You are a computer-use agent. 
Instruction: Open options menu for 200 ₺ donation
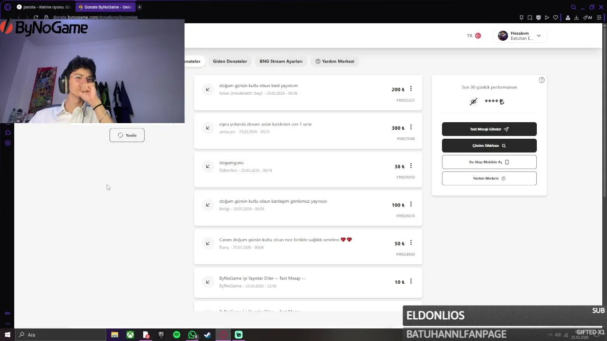pyautogui.click(x=411, y=89)
